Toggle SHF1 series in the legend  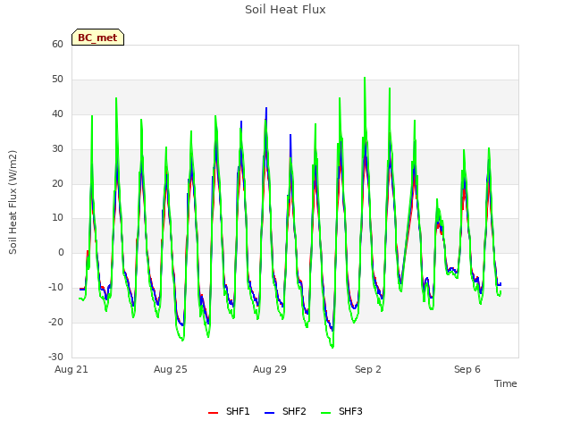tap(229, 411)
